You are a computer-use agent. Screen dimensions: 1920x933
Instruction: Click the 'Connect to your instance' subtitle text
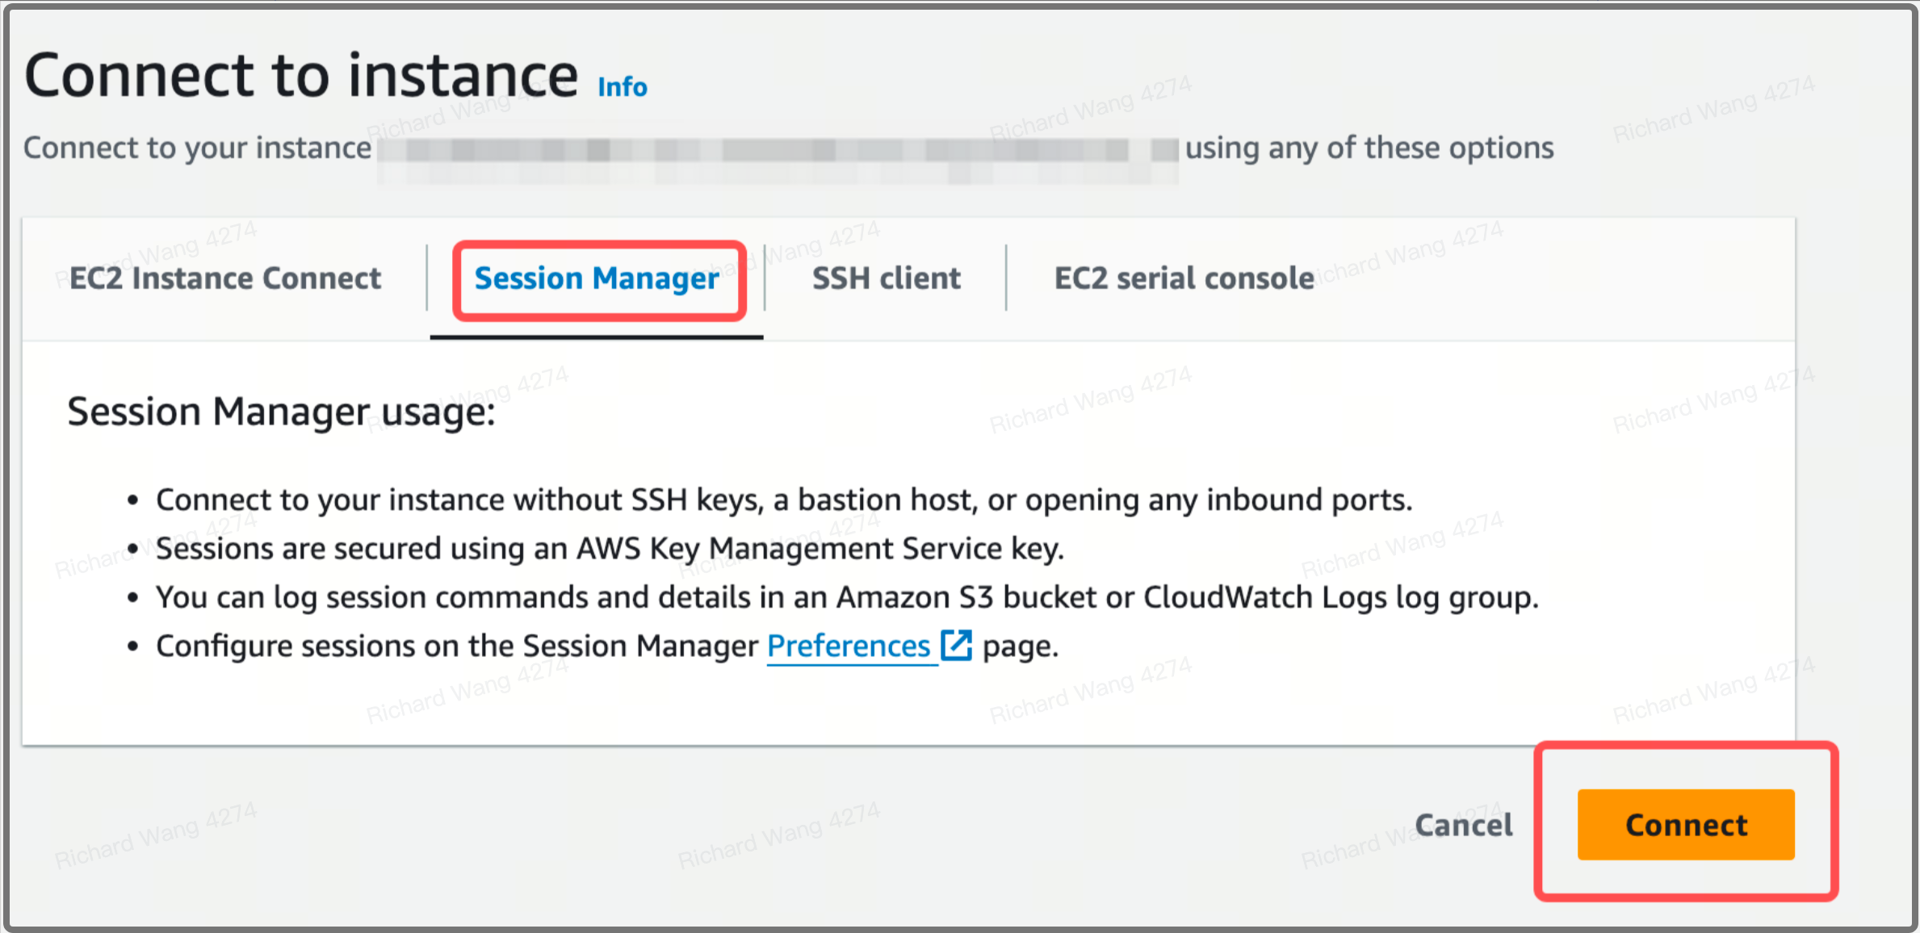(x=197, y=149)
